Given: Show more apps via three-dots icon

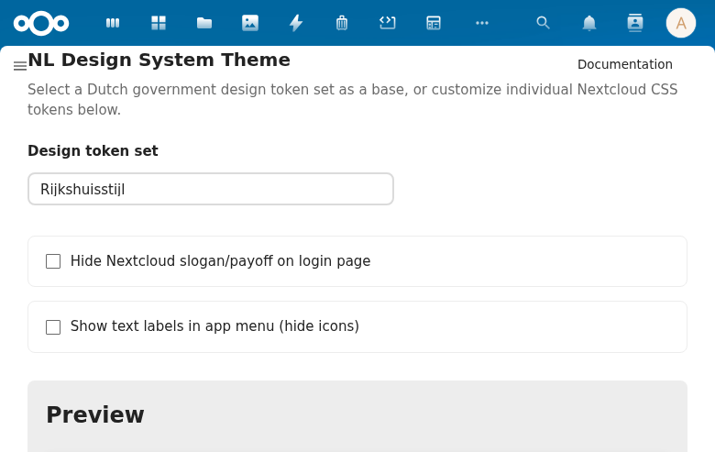Looking at the screenshot, I should pyautogui.click(x=482, y=23).
